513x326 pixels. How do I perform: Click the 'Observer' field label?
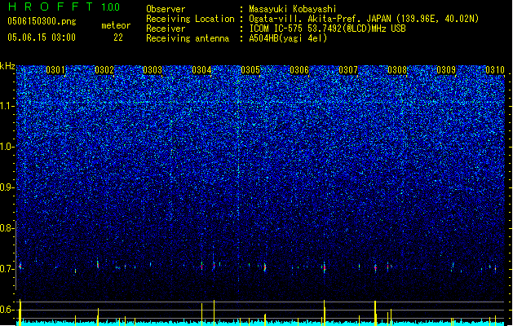(166, 9)
